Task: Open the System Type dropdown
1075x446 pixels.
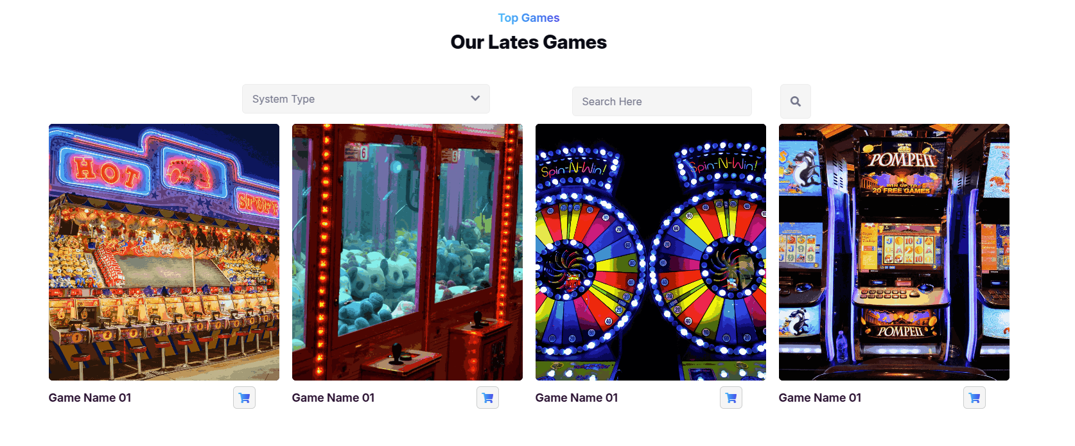Action: pos(366,99)
